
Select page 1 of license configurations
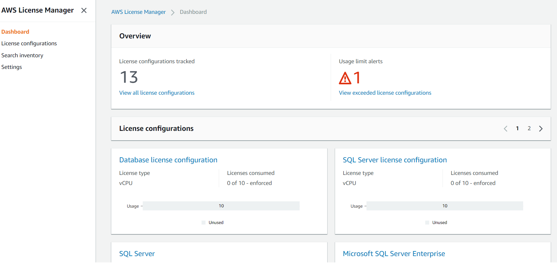click(517, 128)
